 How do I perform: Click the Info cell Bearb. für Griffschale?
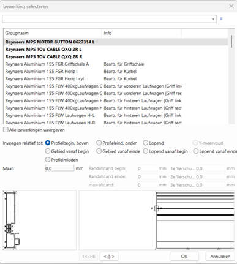pyautogui.click(x=124, y=64)
